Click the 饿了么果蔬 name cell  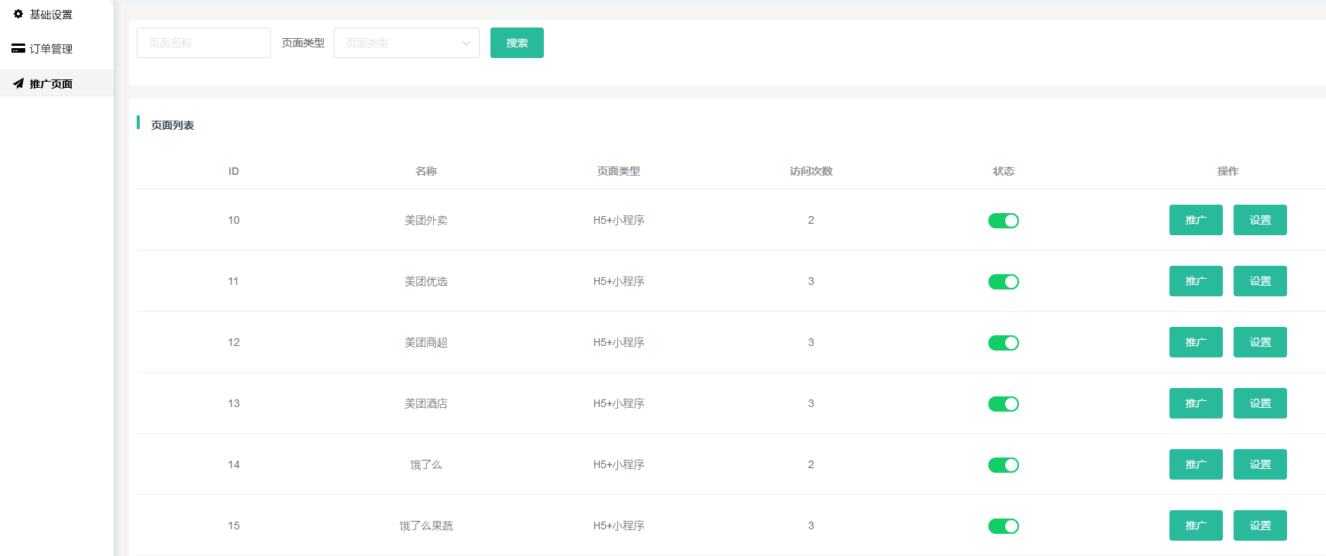426,525
